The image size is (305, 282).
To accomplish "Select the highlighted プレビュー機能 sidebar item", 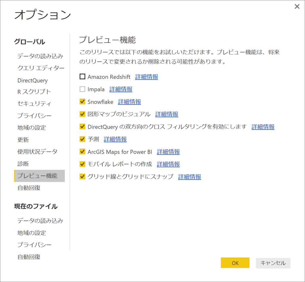I will point(39,176).
